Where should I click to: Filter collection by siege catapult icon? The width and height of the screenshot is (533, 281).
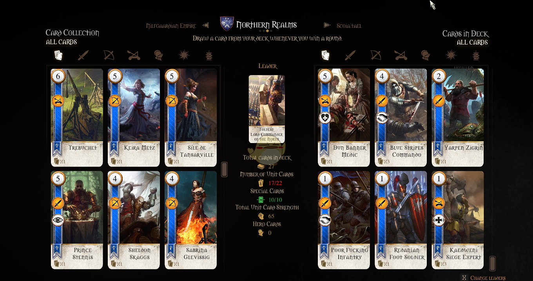tap(134, 55)
